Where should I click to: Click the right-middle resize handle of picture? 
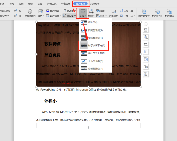pyautogui.click(x=141, y=54)
